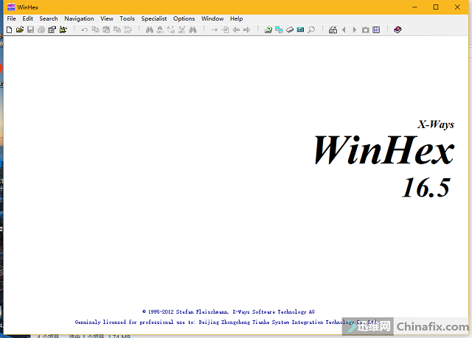The image size is (472, 338).
Task: Click the Forward right-arrow icon
Action: click(247, 29)
